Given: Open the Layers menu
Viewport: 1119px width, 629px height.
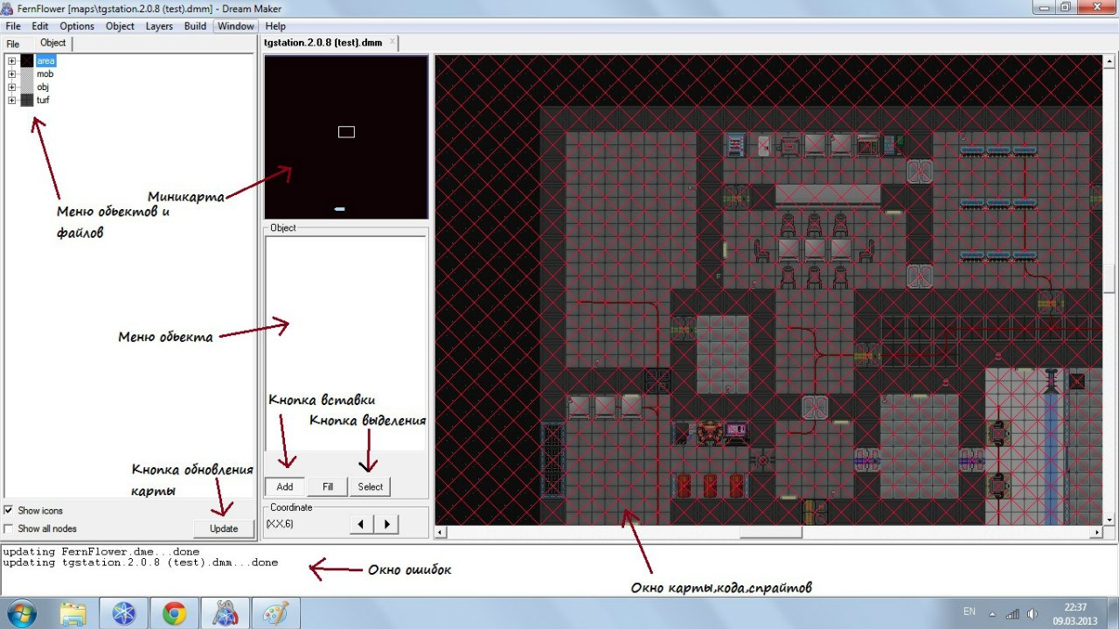Looking at the screenshot, I should [159, 26].
